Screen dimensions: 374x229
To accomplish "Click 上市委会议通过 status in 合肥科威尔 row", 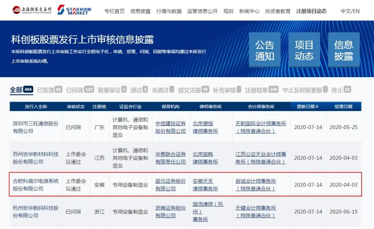I will point(76,185).
